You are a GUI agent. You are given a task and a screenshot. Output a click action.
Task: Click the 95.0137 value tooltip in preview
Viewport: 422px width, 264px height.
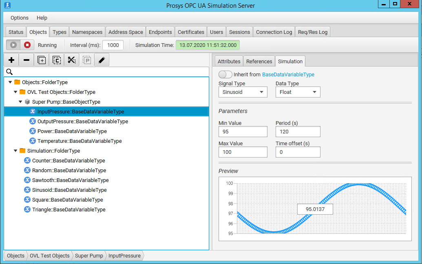click(315, 209)
